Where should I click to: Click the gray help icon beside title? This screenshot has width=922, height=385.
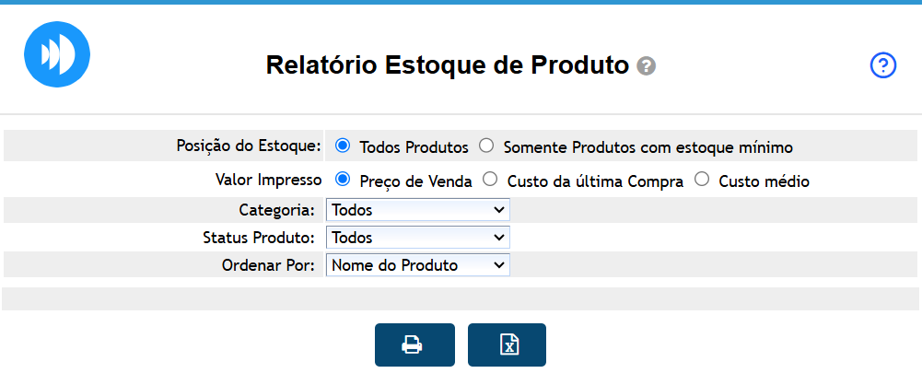click(x=647, y=66)
